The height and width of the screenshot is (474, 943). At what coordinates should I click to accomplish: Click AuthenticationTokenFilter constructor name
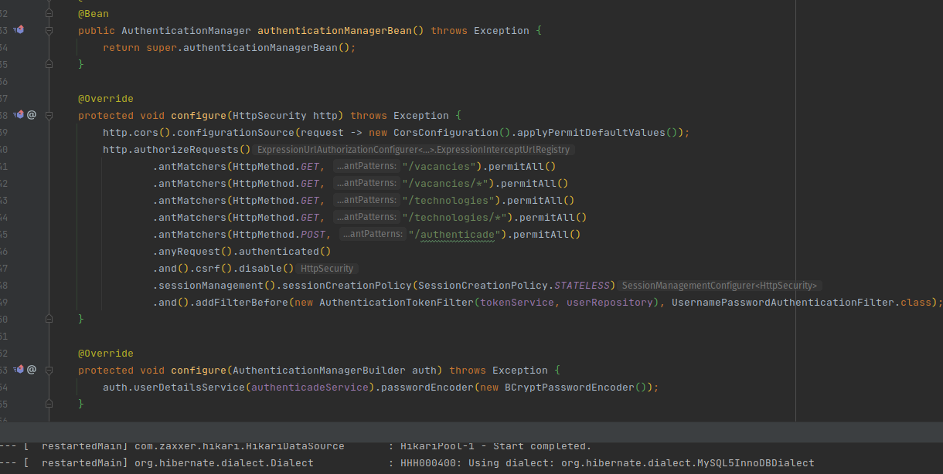[x=397, y=303]
